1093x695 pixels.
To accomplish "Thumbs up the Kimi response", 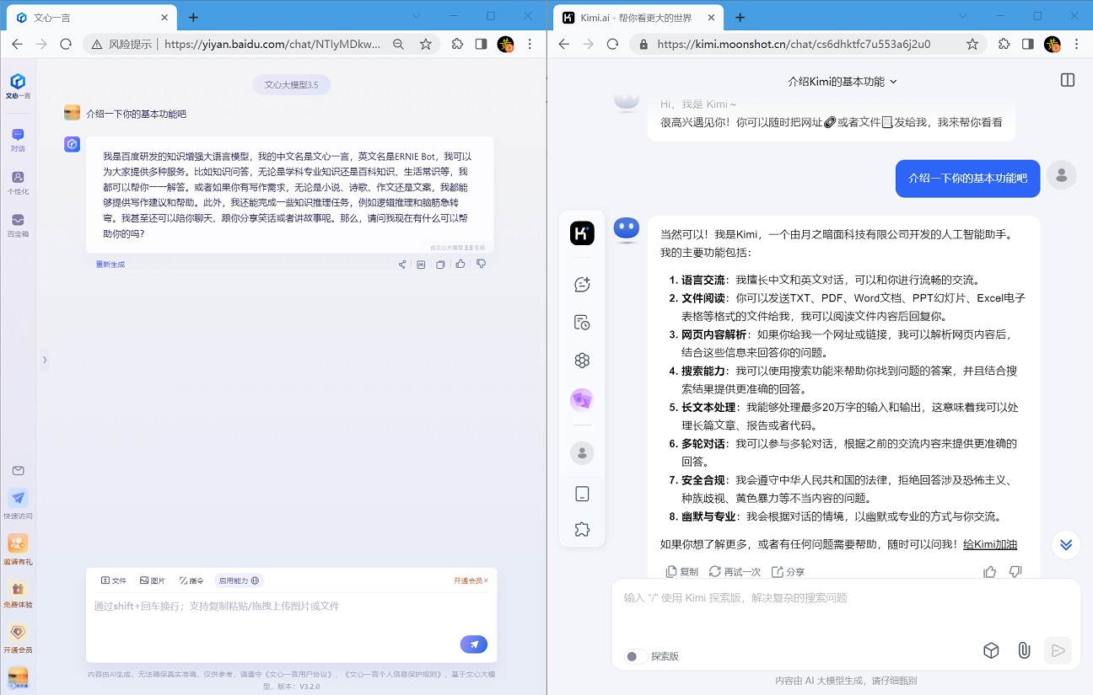I will [x=990, y=571].
